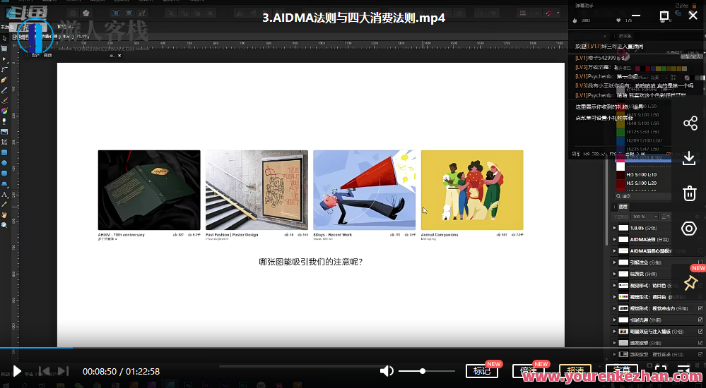Click the share icon in player sidebar
Viewport: 706px width, 388px height.
[690, 123]
